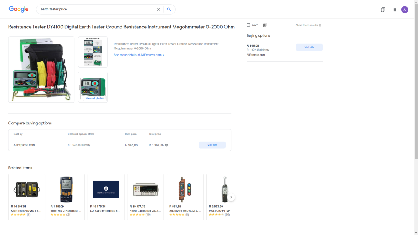Image resolution: width=418 pixels, height=235 pixels.
Task: Open the account avatar A
Action: pyautogui.click(x=405, y=10)
